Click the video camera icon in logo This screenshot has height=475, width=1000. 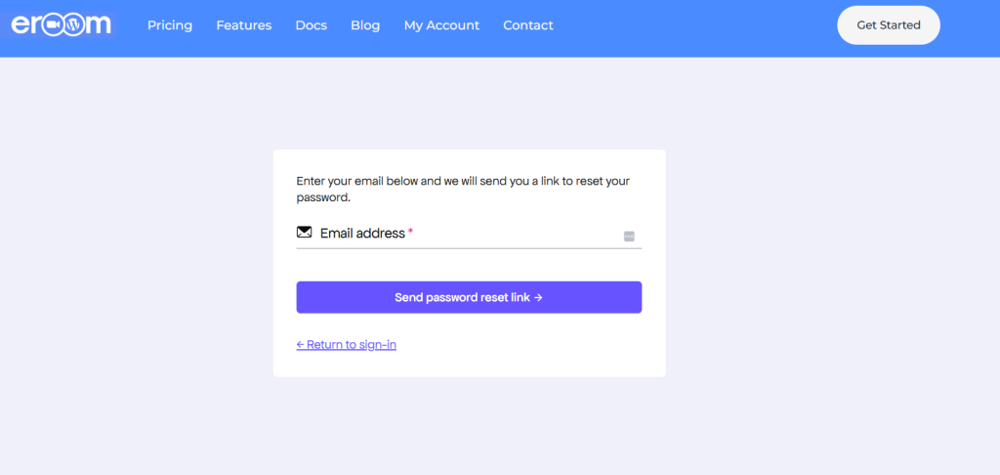52,25
